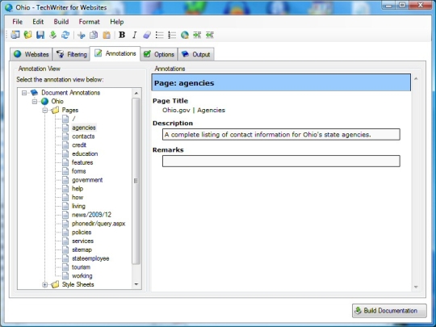
Task: Click the Document Annotations book icon
Action: click(x=34, y=93)
